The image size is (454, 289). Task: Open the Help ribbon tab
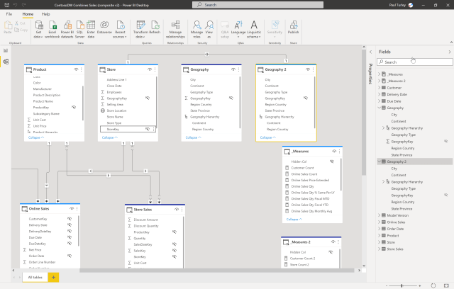45,14
